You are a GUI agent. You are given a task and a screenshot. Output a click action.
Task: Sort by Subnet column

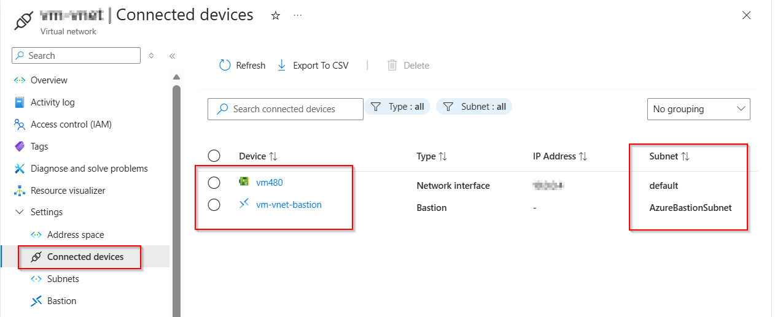point(669,156)
